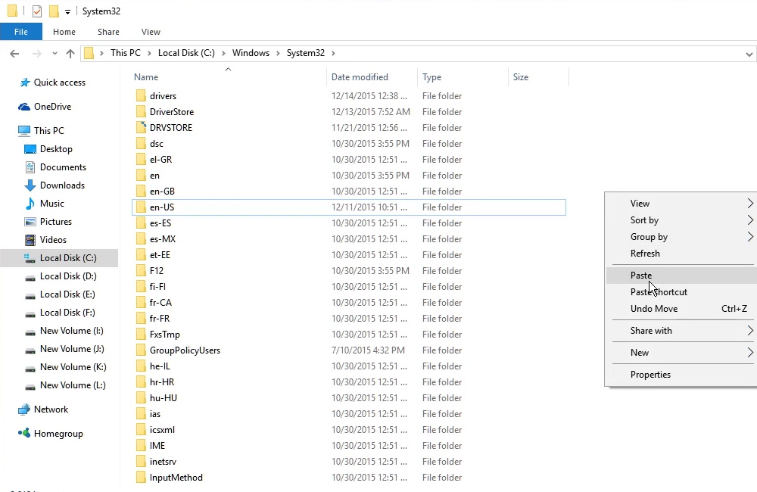Go up one folder level arrow
Viewport: 757px width, 492px height.
click(x=70, y=54)
